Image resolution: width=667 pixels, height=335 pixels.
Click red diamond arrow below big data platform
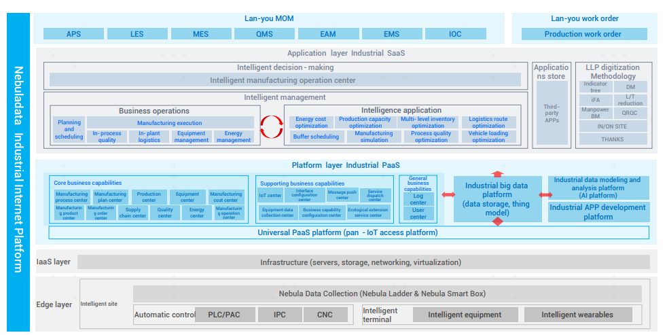[x=497, y=222]
